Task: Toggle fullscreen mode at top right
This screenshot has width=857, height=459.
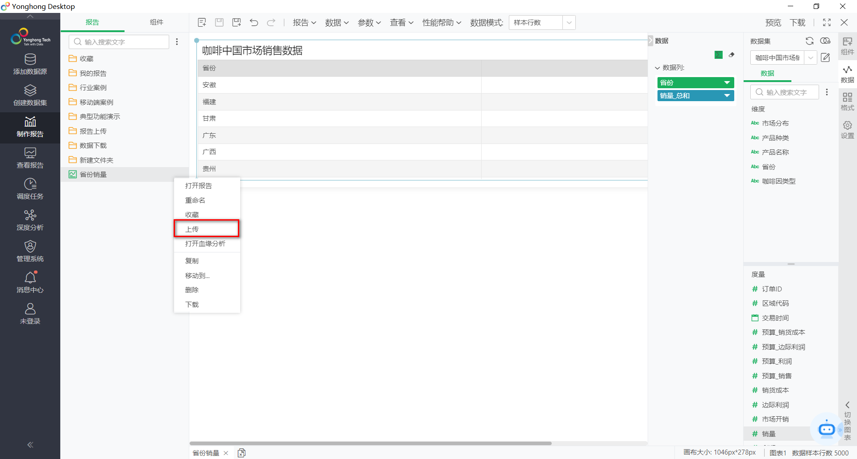Action: [827, 22]
